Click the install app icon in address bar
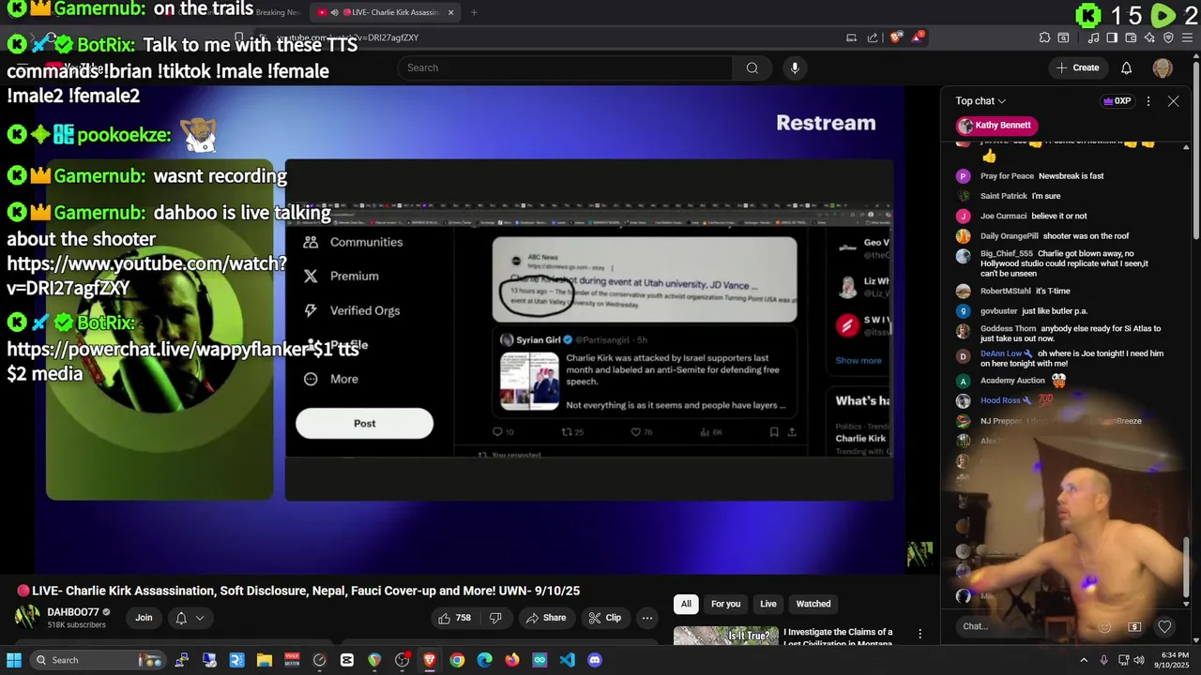 click(851, 37)
